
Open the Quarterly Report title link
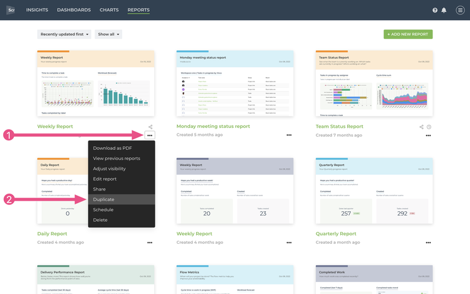click(x=336, y=234)
